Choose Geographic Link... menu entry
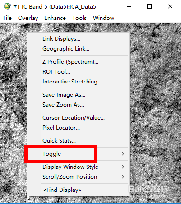 pyautogui.click(x=78, y=49)
